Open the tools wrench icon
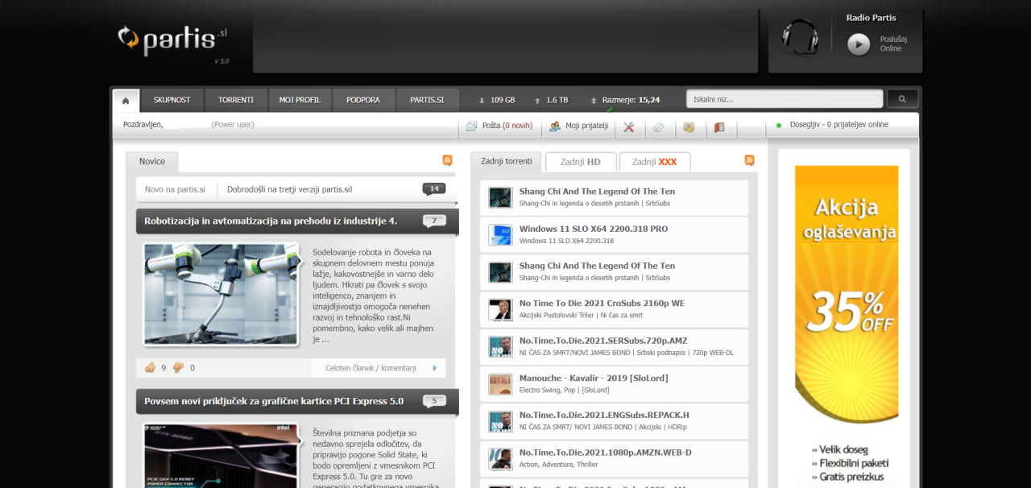Viewport: 1031px width, 488px height. [629, 126]
